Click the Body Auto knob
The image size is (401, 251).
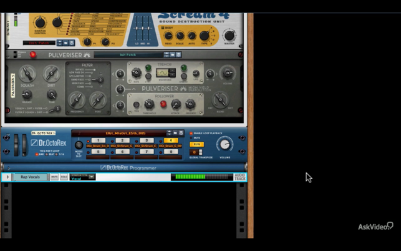[x=191, y=36]
